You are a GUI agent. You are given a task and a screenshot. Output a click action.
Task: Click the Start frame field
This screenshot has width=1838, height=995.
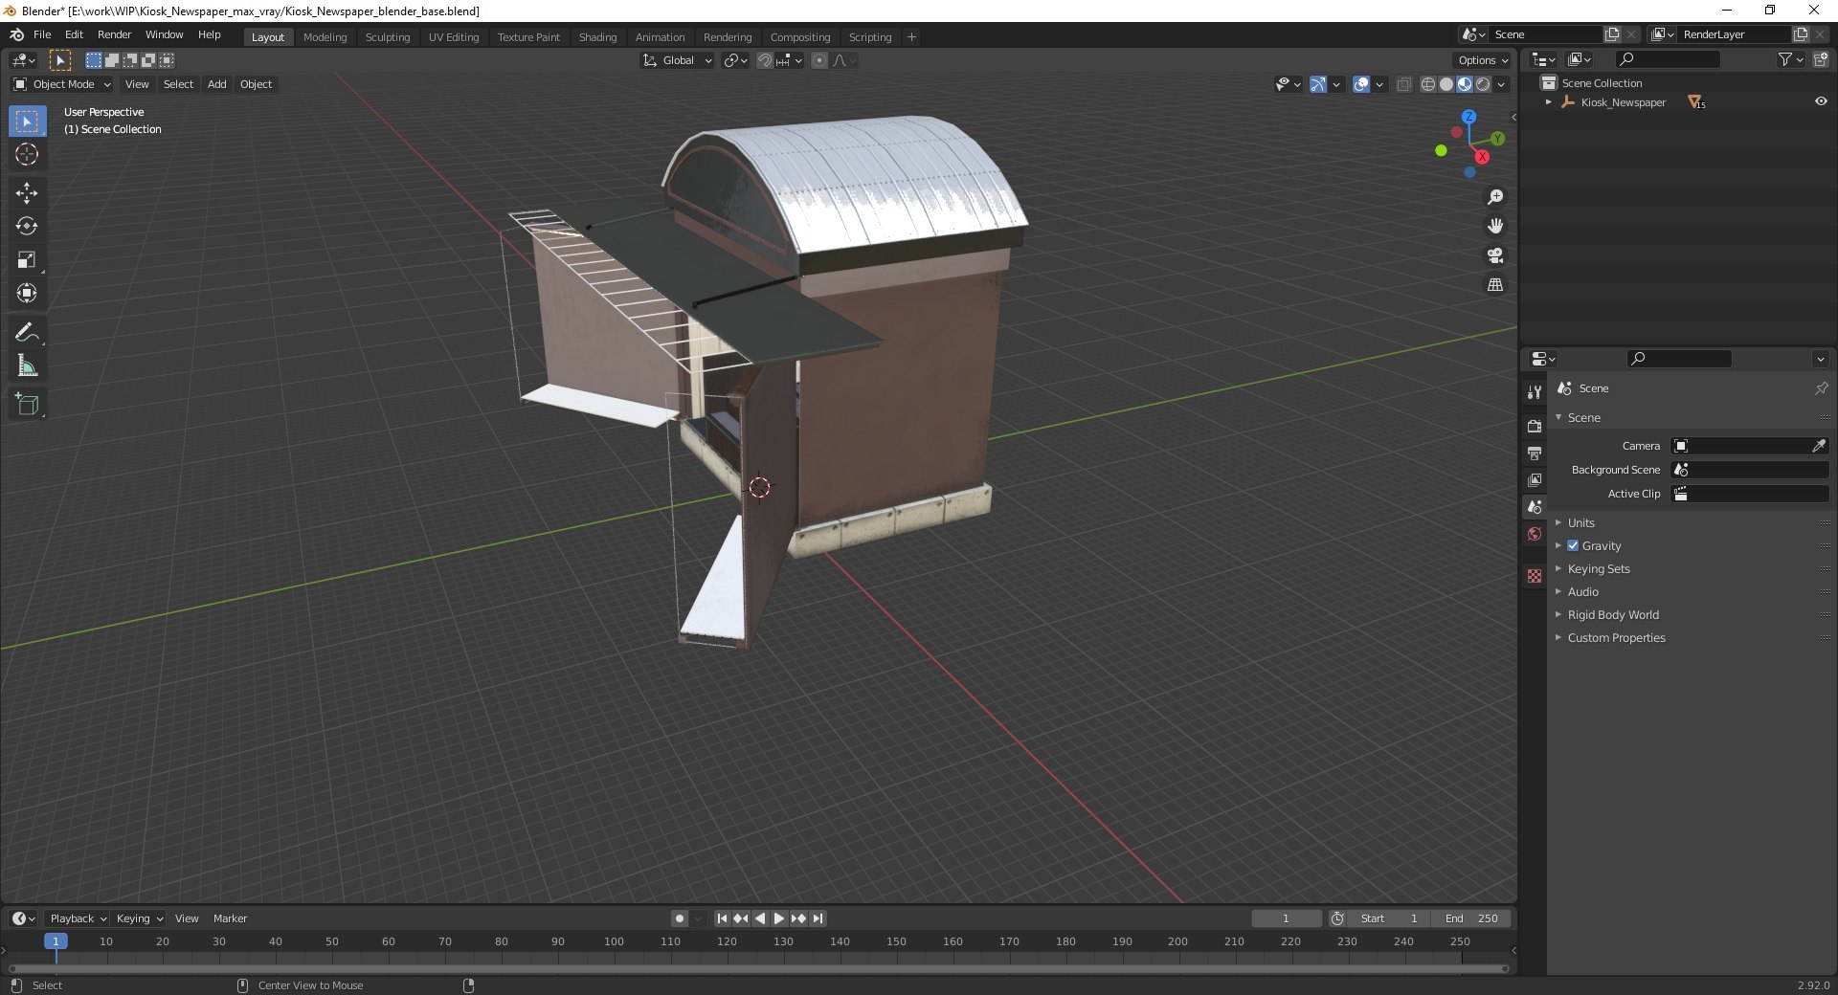point(1388,918)
